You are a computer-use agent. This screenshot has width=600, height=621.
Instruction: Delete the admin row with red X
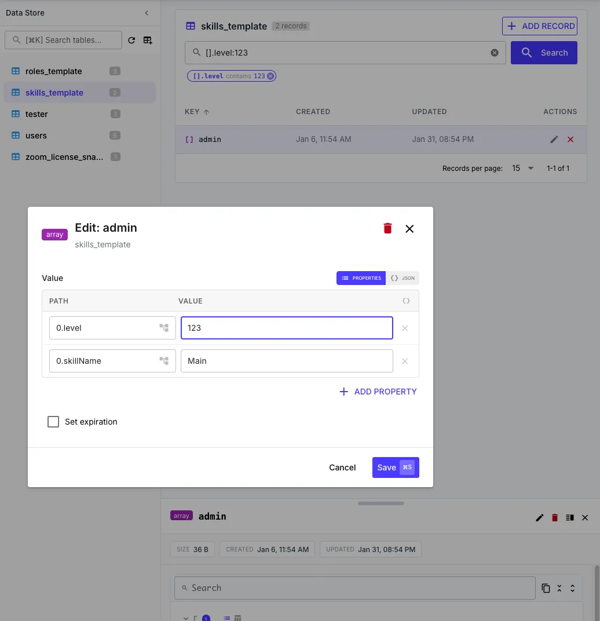coord(569,139)
